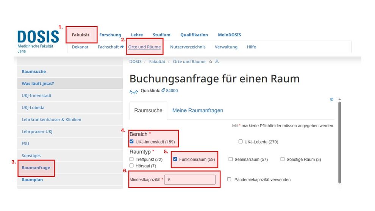Screen dimensions: 375x211
Task: Click the copyright icon above the scrollbar
Action: coord(331,100)
